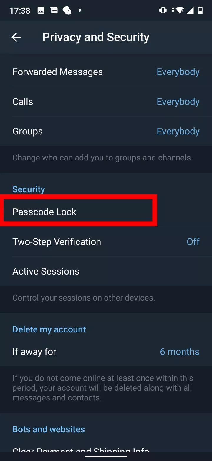Change Groups privacy Everybody value

point(178,131)
